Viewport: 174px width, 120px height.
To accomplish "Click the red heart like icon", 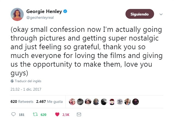I will pyautogui.click(x=57, y=115).
